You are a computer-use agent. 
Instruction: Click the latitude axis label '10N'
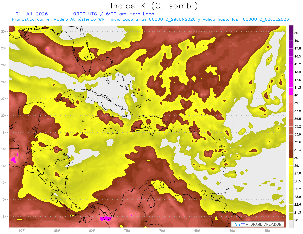pyautogui.click(x=4, y=200)
